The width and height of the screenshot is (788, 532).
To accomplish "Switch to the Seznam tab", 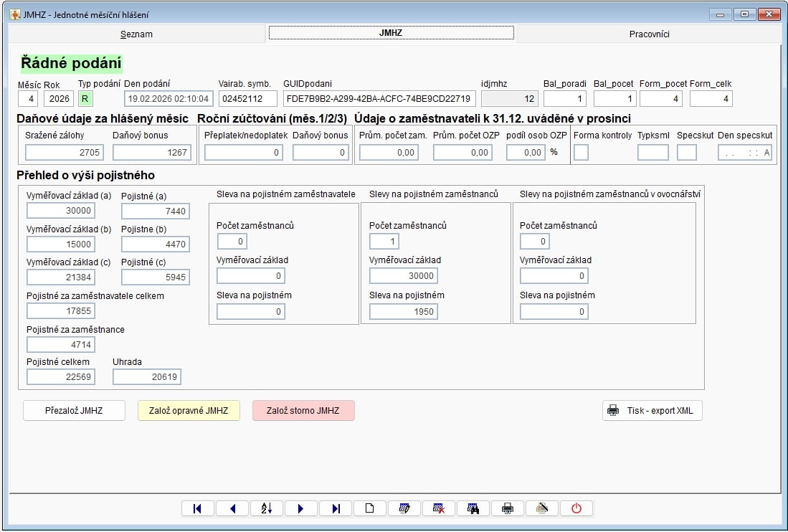I will pos(136,34).
